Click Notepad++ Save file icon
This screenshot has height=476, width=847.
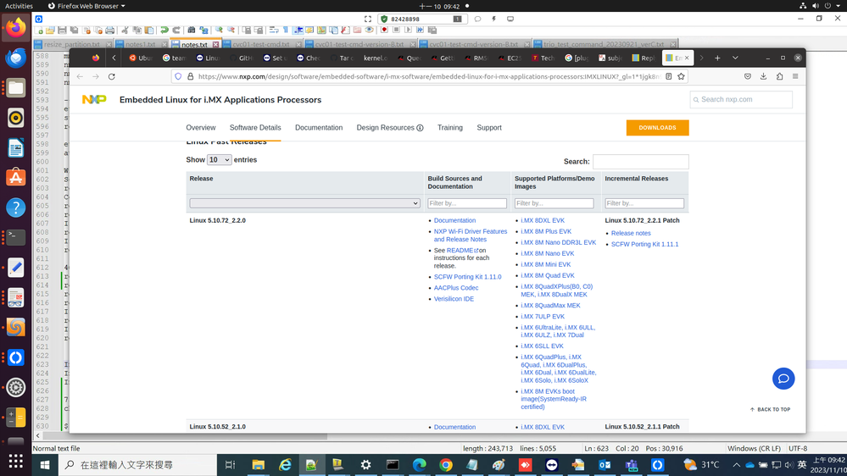coord(62,30)
